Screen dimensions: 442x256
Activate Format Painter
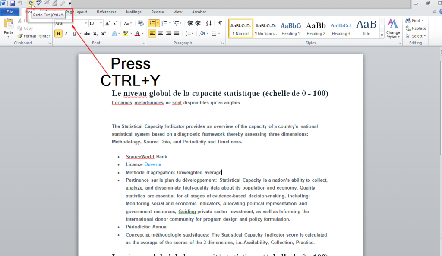click(x=34, y=36)
